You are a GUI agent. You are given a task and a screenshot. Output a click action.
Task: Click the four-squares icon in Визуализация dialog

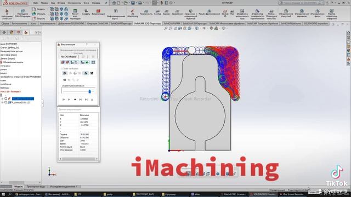tap(92, 73)
